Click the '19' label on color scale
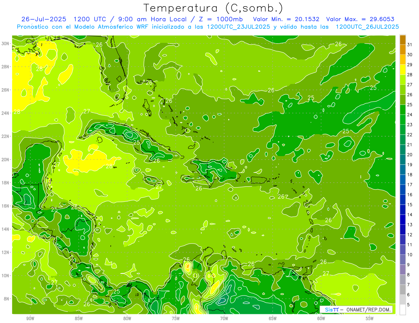 tap(410, 165)
